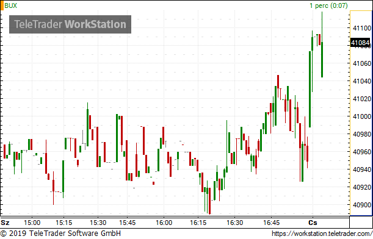This screenshot has height=239, width=373.
Task: Select the 41000 price axis label
Action: click(x=362, y=116)
